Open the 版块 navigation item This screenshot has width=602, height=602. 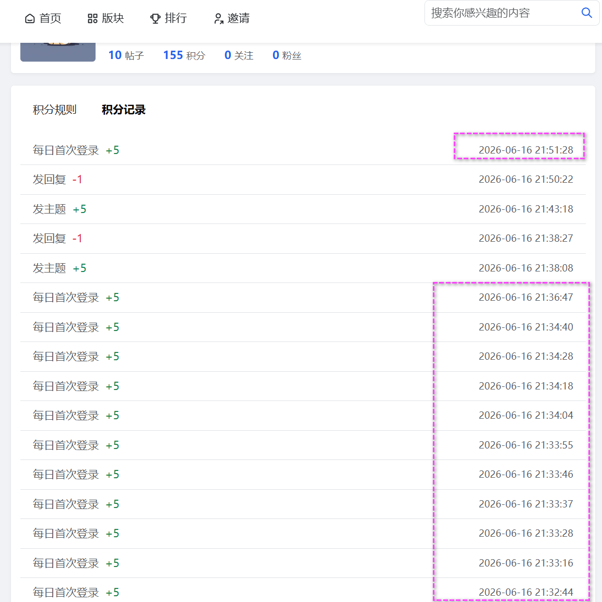105,18
